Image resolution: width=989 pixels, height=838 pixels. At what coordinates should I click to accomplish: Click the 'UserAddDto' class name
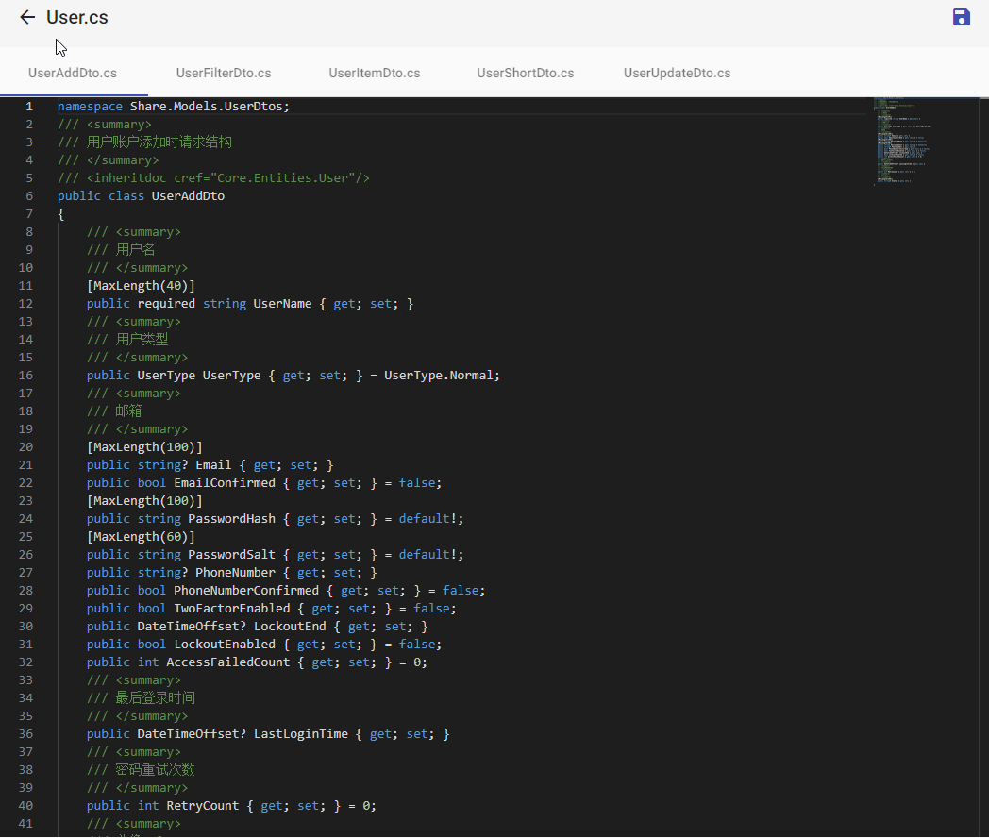click(188, 196)
